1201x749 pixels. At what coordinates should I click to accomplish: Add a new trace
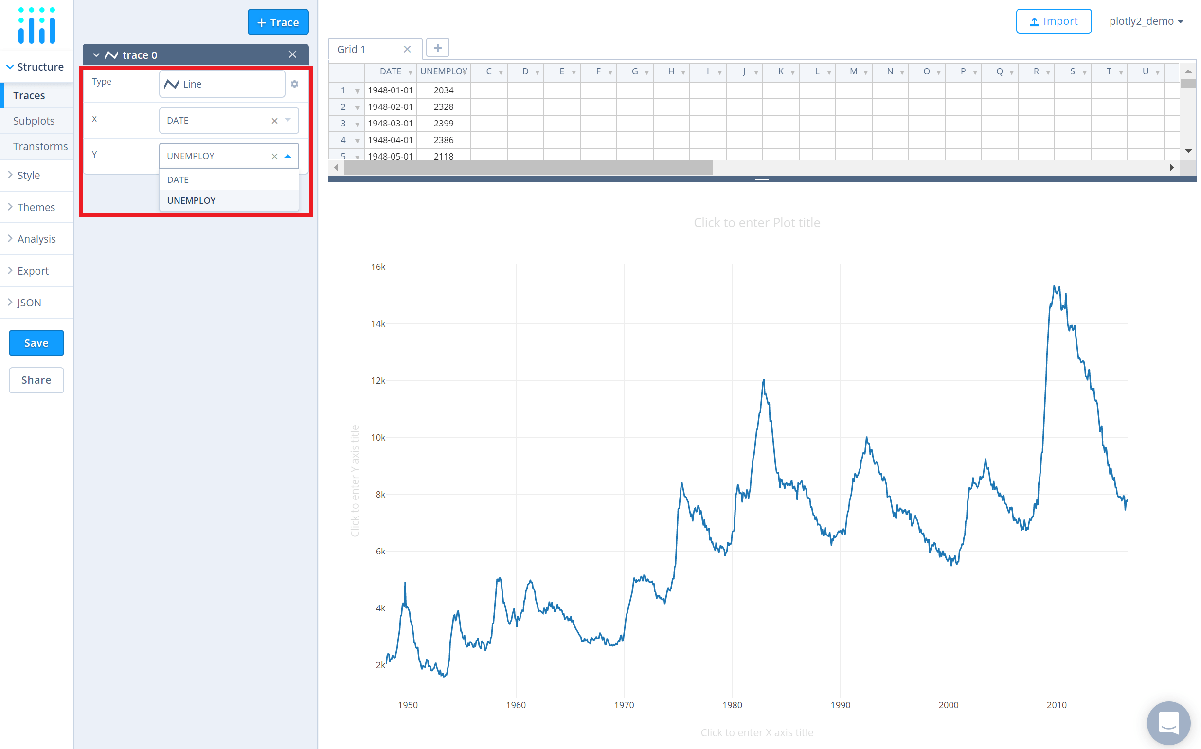point(278,22)
